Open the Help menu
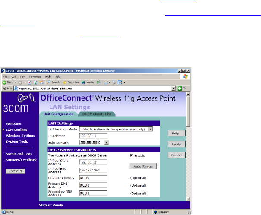 coord(57,76)
